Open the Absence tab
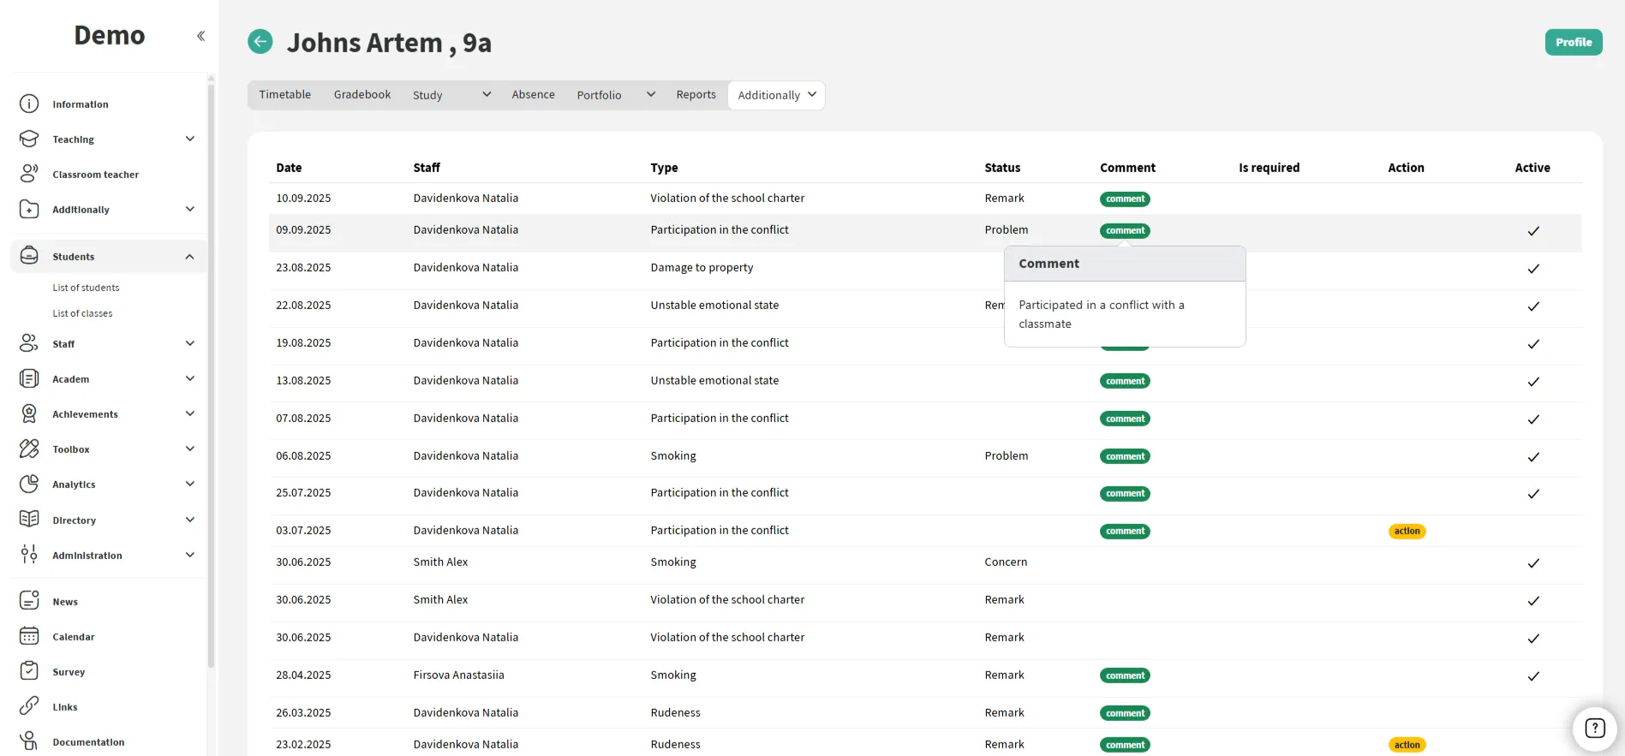The height and width of the screenshot is (756, 1625). (x=533, y=95)
